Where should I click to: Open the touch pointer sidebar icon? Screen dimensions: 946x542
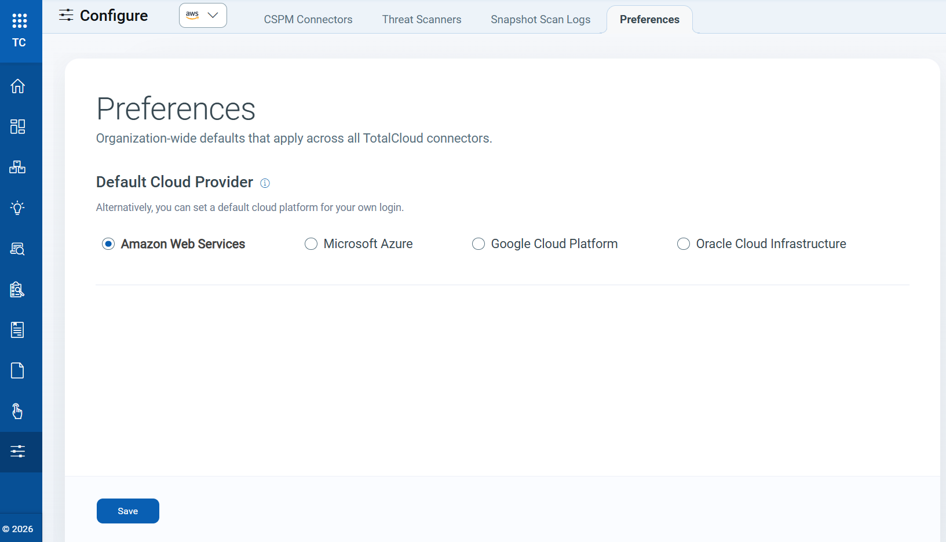(x=18, y=411)
